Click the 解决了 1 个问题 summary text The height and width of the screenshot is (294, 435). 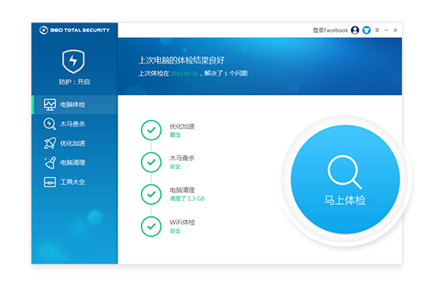[x=226, y=73]
